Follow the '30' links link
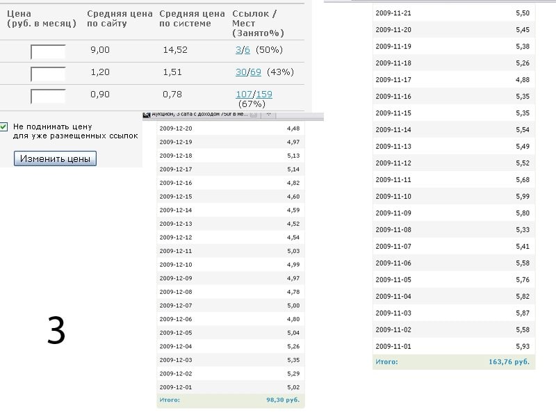Screen dimensions: 556x417 [x=240, y=72]
